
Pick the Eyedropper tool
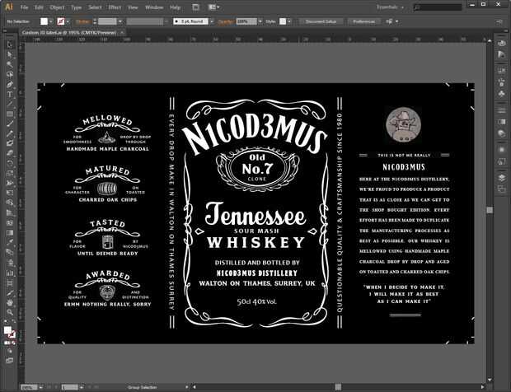point(10,242)
